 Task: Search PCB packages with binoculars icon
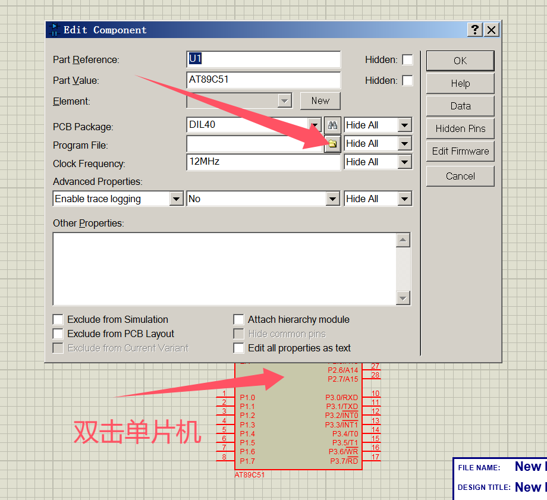pyautogui.click(x=332, y=125)
